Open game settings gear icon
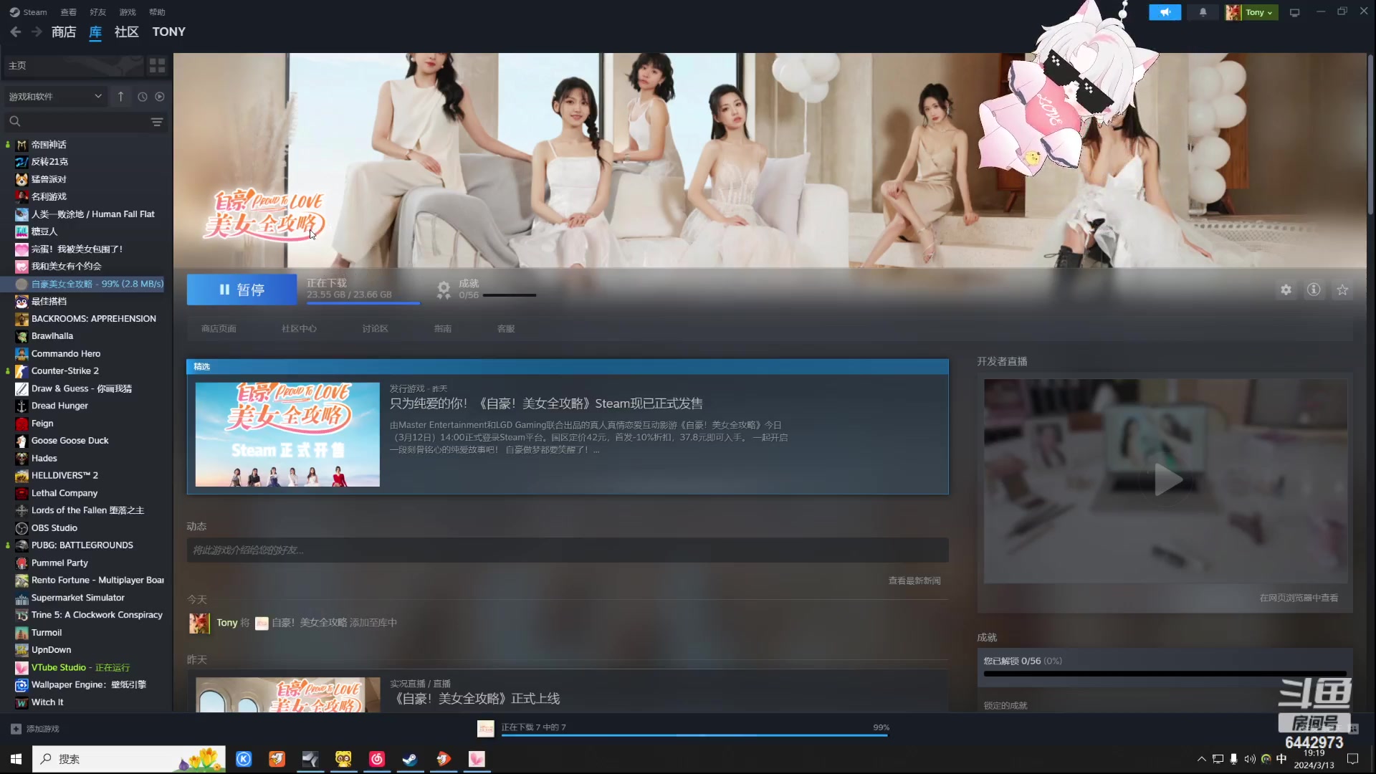This screenshot has height=774, width=1376. coord(1286,290)
